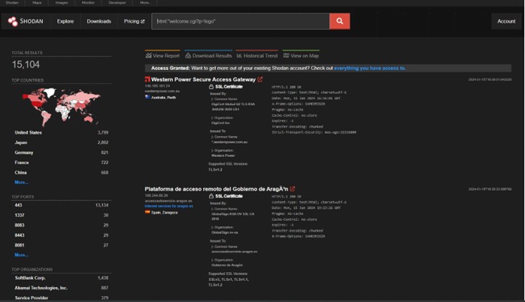Viewport: 525px width, 302px height.
Task: Click Western Power SSL Certificate heading
Action: (x=229, y=86)
